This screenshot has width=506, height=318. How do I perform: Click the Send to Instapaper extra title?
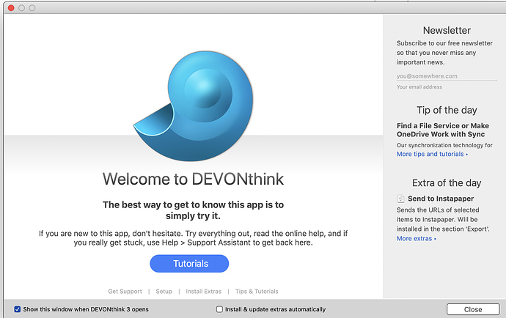tap(441, 199)
